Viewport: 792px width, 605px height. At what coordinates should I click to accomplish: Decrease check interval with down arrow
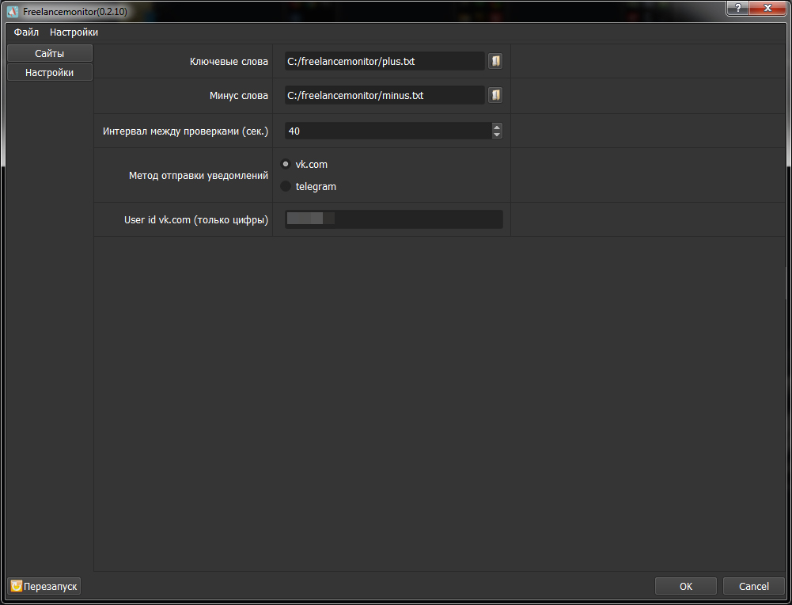pos(497,135)
